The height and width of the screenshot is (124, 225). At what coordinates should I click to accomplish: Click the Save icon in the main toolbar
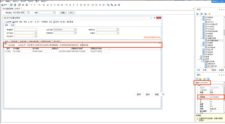[2, 5]
